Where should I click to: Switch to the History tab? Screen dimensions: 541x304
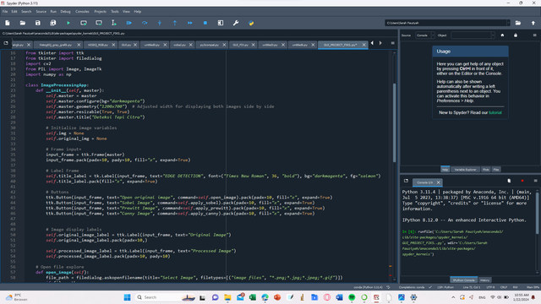point(484,280)
